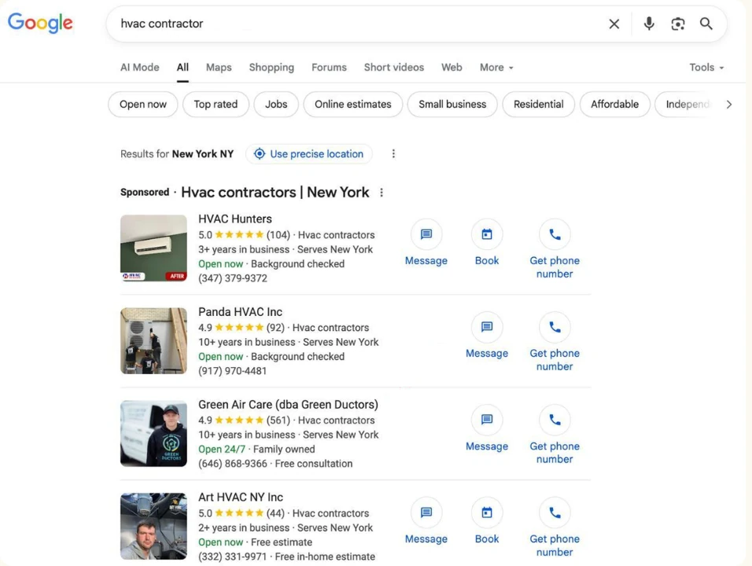The image size is (752, 566).
Task: Message HVAC Hunters using the chat icon
Action: click(426, 234)
